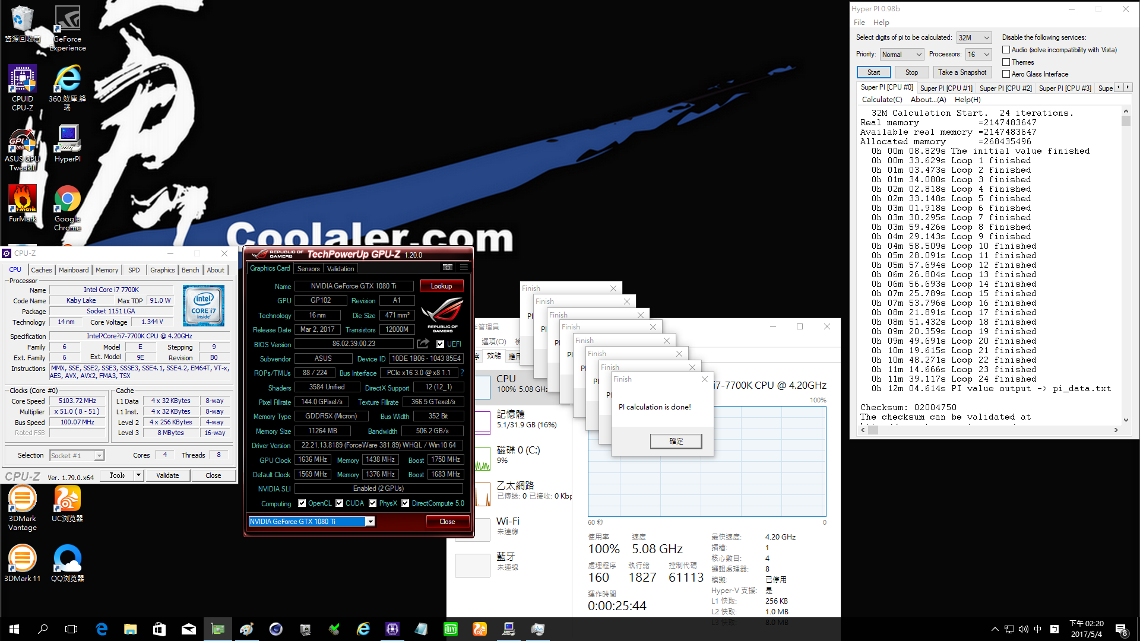Launch FurMark from the desktop
Image resolution: width=1140 pixels, height=641 pixels.
[x=23, y=204]
